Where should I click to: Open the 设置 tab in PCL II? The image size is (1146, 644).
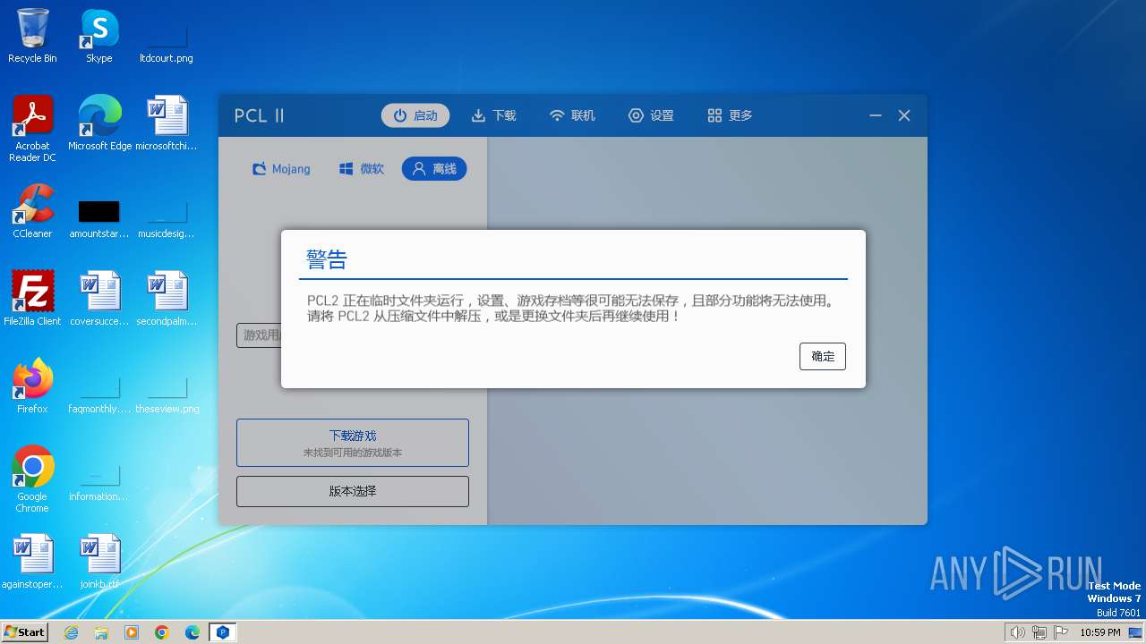(651, 115)
